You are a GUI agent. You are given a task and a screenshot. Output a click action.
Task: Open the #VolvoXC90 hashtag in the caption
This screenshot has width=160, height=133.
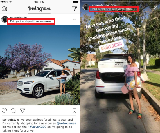coord(38,127)
